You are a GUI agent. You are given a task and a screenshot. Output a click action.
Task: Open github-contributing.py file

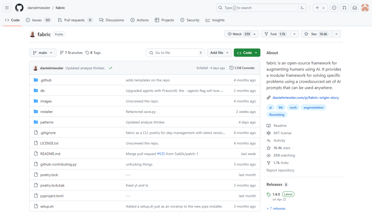58,164
